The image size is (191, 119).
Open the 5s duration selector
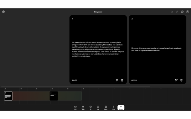[90, 108]
